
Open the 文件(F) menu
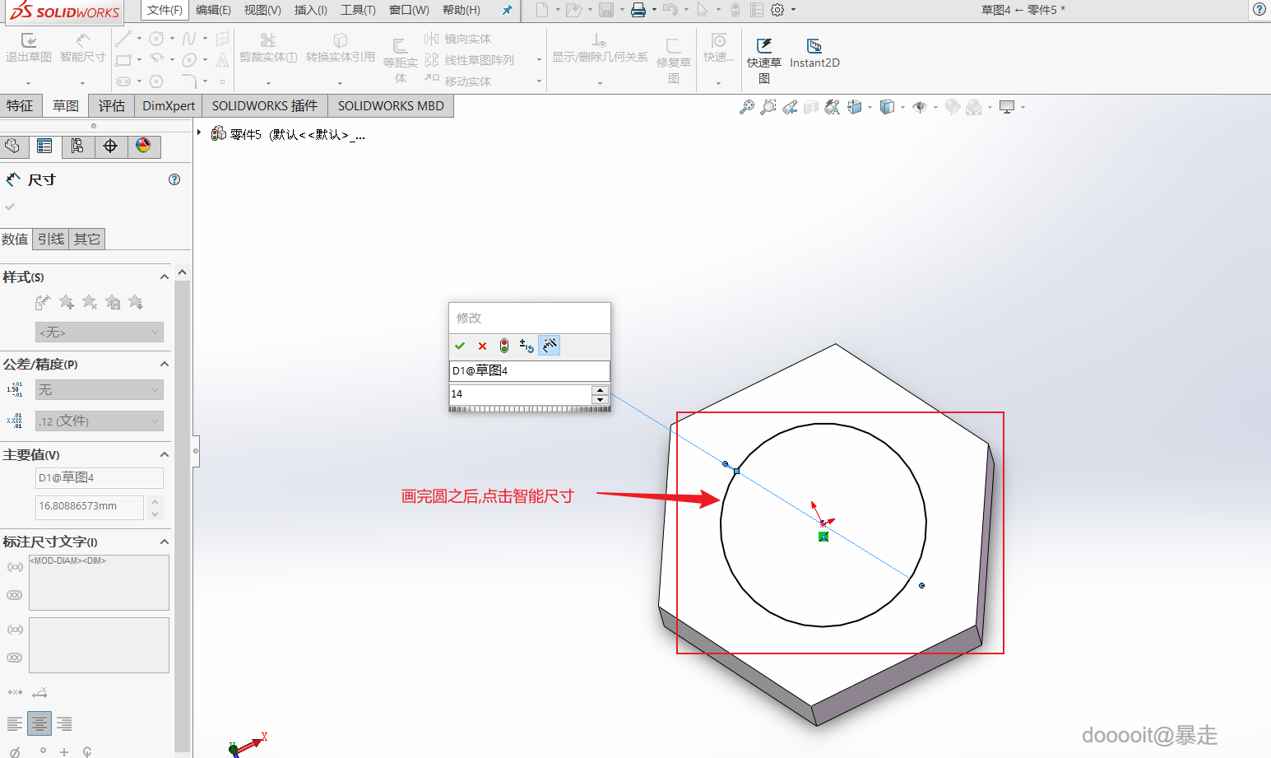165,10
